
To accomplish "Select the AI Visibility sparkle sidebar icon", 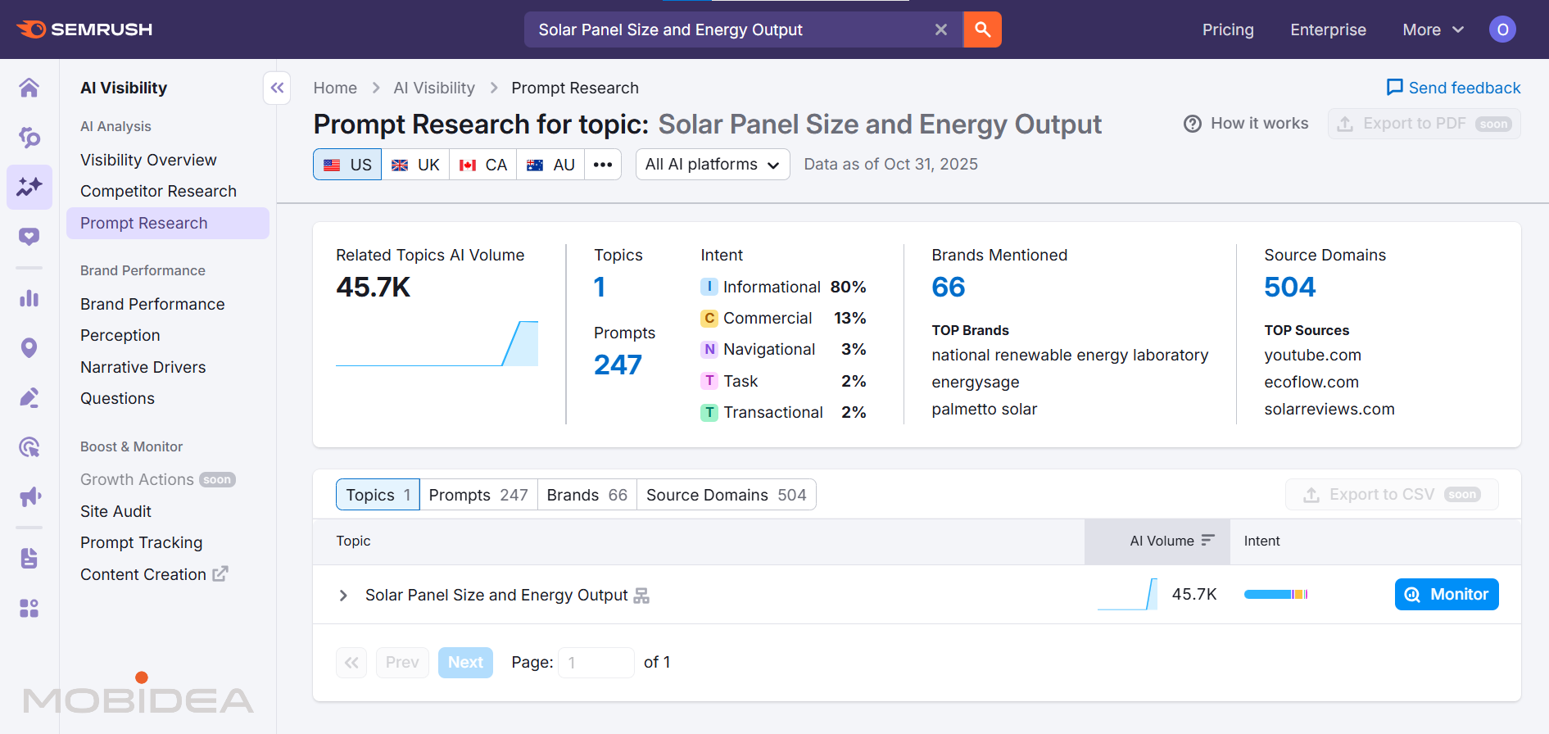I will tap(29, 187).
